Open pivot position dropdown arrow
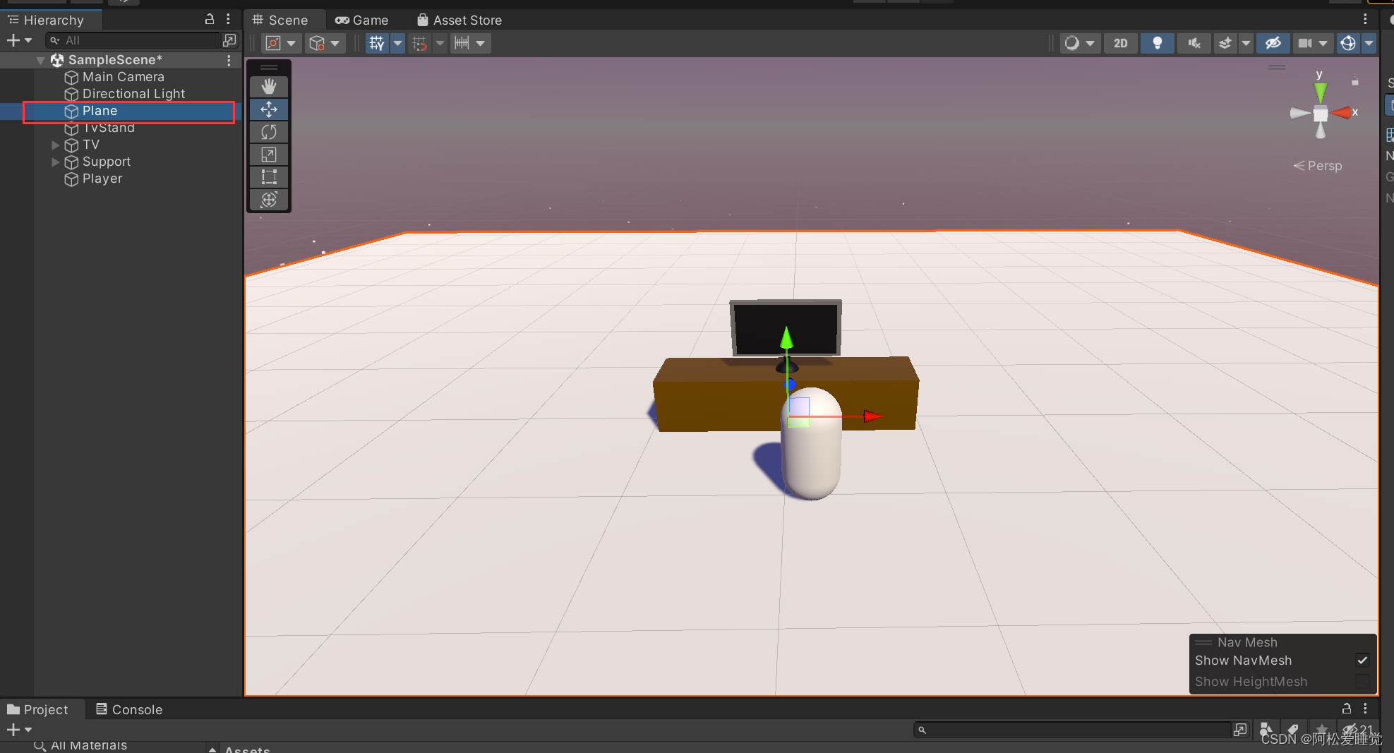This screenshot has height=753, width=1394. pyautogui.click(x=291, y=43)
